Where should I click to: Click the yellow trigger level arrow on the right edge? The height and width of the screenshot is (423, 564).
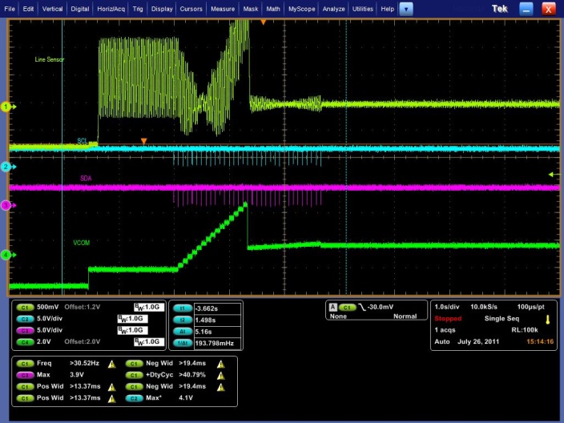coord(552,174)
